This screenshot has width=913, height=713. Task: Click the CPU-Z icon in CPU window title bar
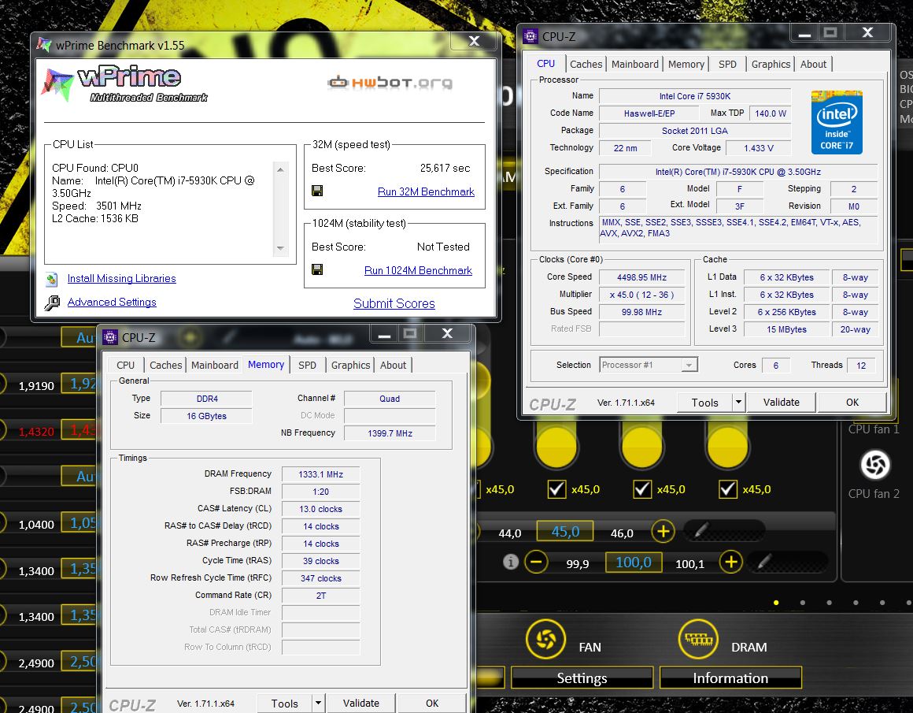530,36
